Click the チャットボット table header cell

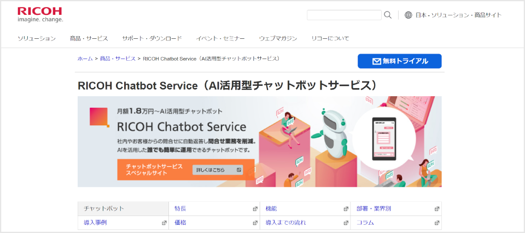click(123, 209)
